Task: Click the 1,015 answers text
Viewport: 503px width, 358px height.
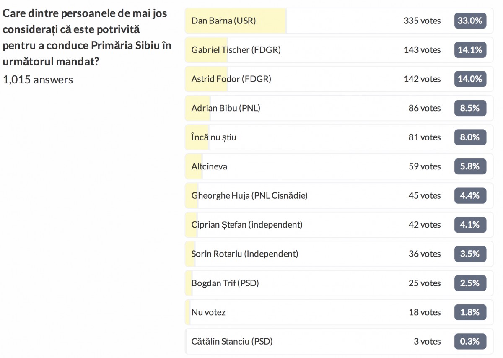Action: pyautogui.click(x=38, y=80)
